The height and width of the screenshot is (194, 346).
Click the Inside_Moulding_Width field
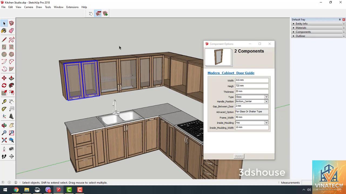tap(252, 127)
